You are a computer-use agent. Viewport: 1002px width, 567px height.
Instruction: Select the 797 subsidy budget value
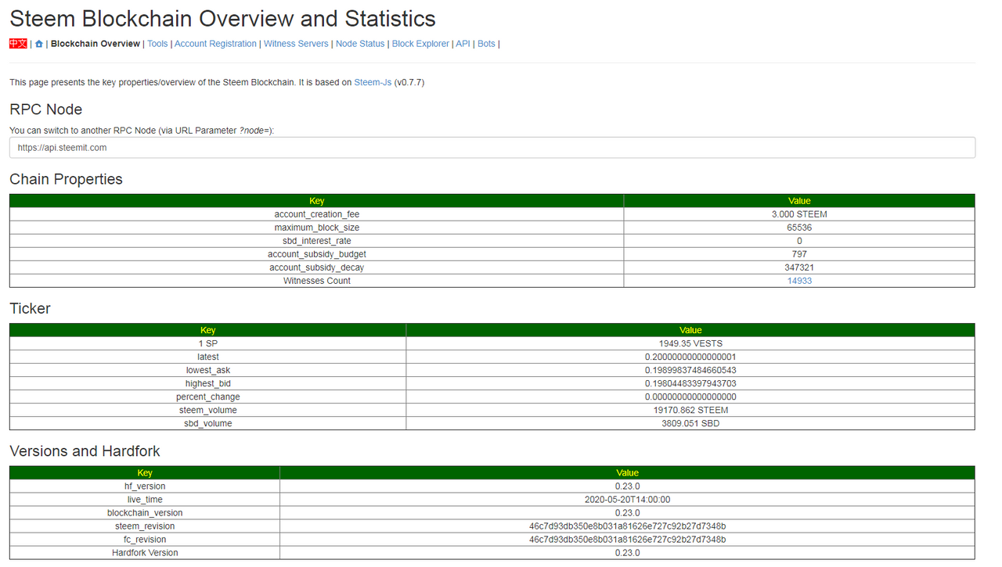point(799,254)
